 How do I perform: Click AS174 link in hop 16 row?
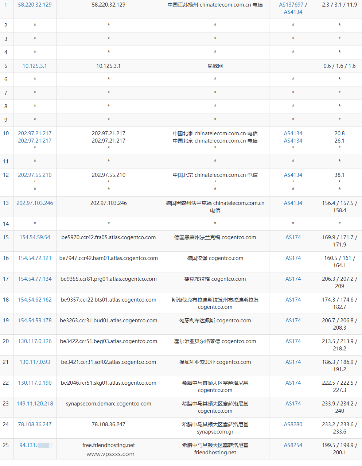pos(293,258)
